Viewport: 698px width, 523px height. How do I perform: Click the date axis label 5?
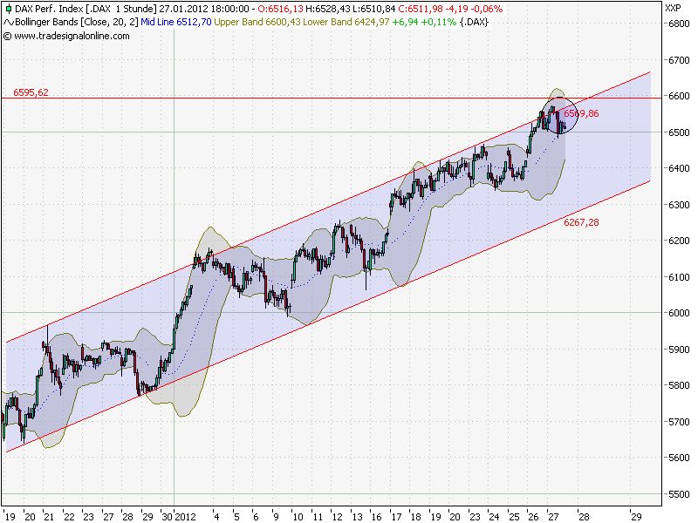pyautogui.click(x=236, y=517)
